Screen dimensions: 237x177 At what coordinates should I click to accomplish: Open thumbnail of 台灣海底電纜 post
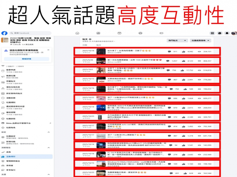pos(101,51)
